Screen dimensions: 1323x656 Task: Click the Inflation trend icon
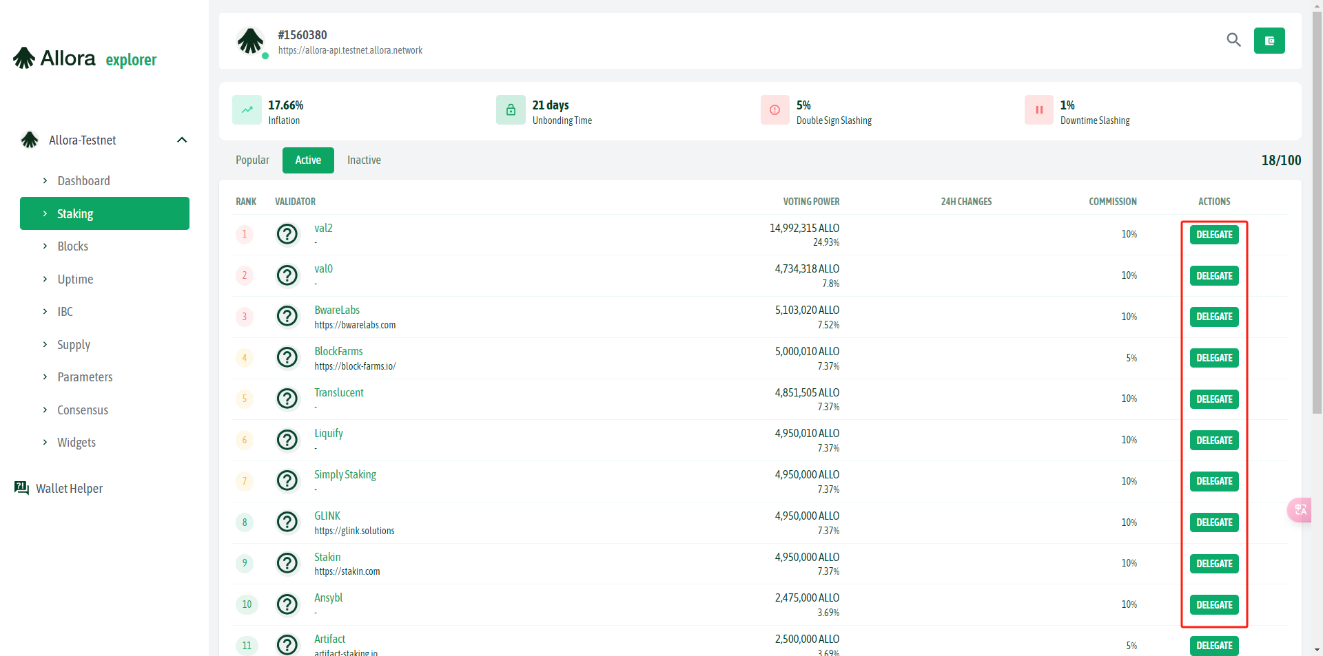click(x=247, y=110)
